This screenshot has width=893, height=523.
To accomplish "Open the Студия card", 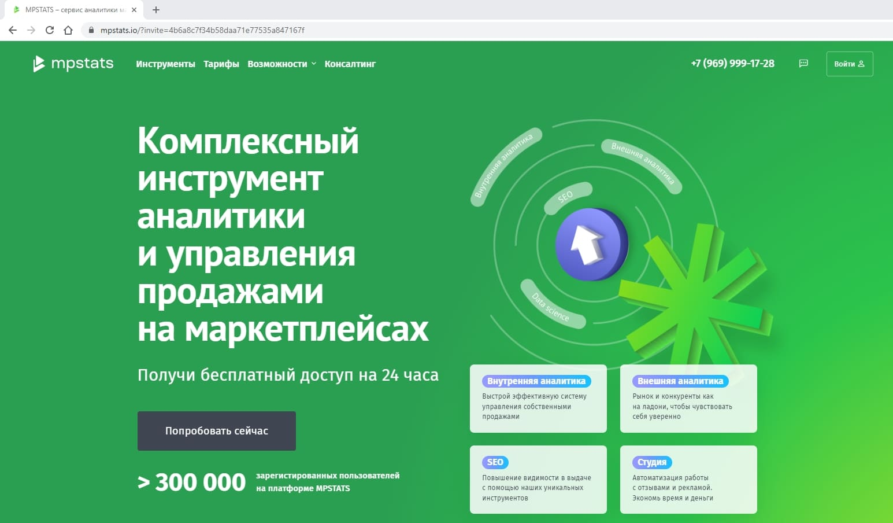I will click(688, 480).
